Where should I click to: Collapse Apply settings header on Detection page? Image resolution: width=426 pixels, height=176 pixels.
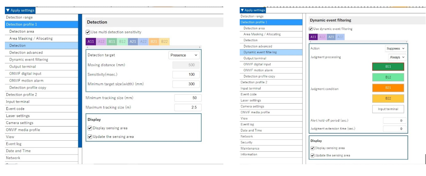point(20,10)
